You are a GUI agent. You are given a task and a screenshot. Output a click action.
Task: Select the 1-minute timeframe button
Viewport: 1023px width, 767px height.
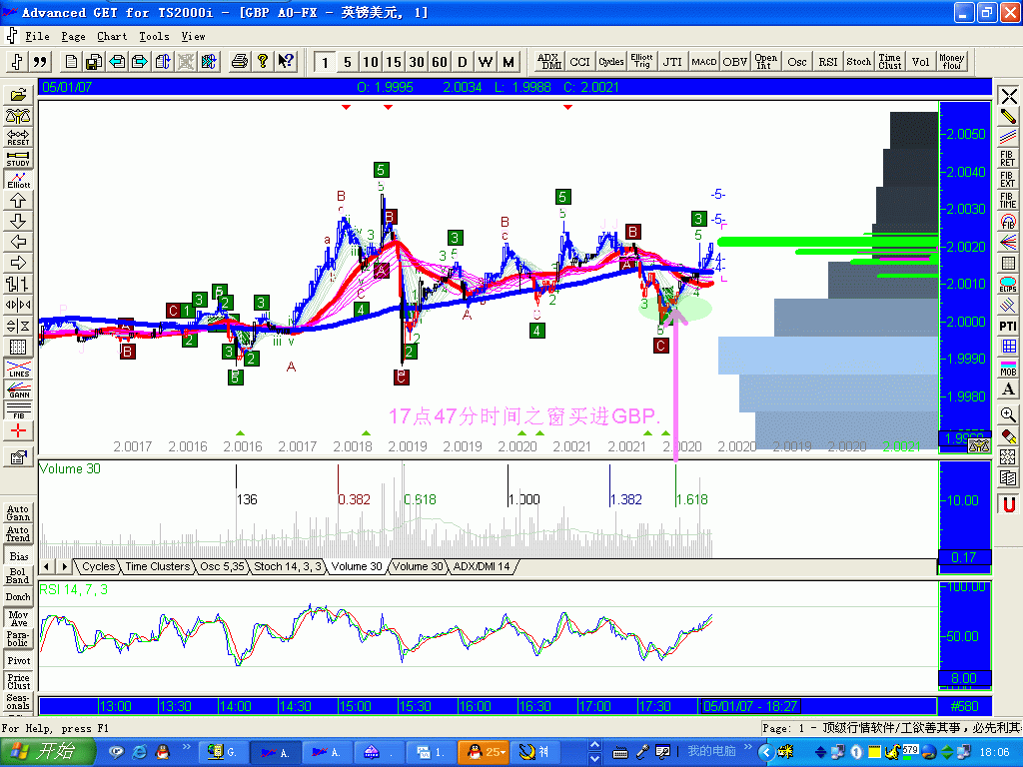[325, 62]
